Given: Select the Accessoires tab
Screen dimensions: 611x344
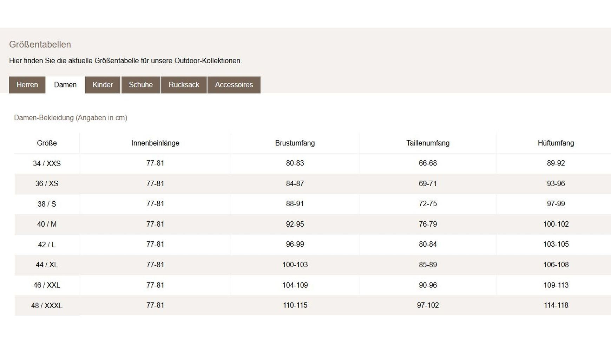Looking at the screenshot, I should click(x=234, y=85).
